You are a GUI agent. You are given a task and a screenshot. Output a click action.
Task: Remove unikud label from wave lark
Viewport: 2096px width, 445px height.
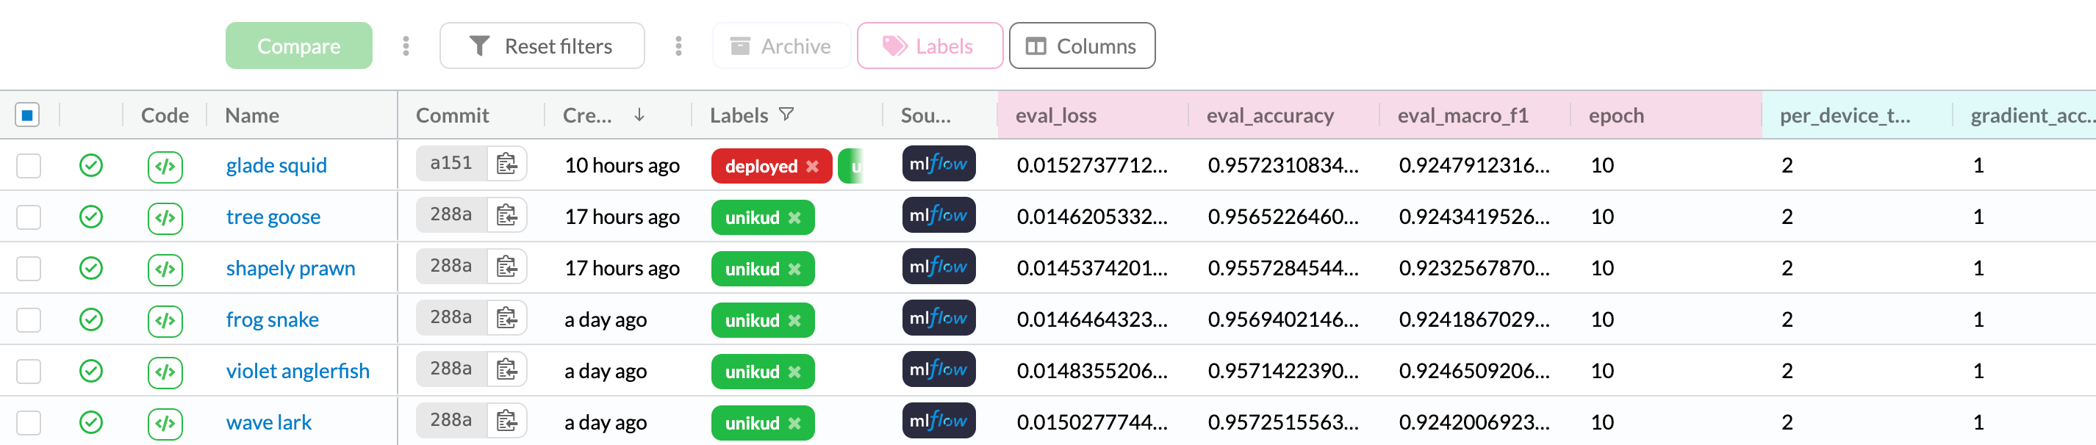click(795, 423)
